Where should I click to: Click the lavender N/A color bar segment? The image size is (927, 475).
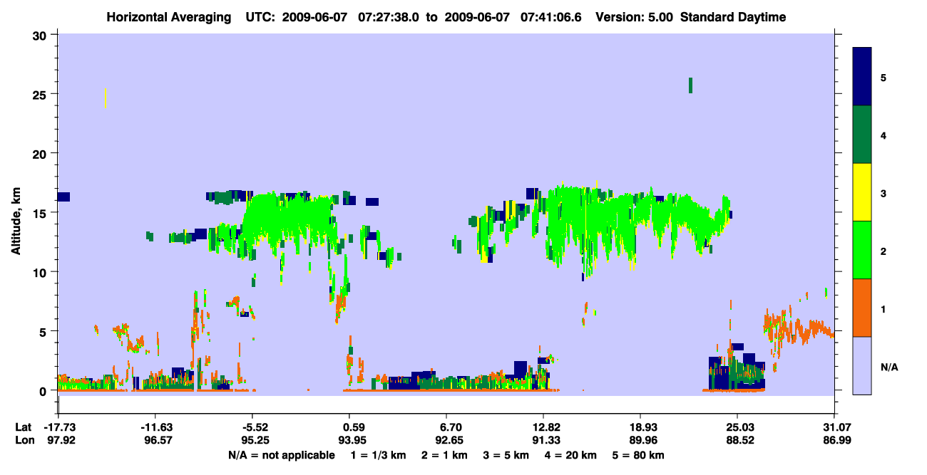click(x=862, y=365)
